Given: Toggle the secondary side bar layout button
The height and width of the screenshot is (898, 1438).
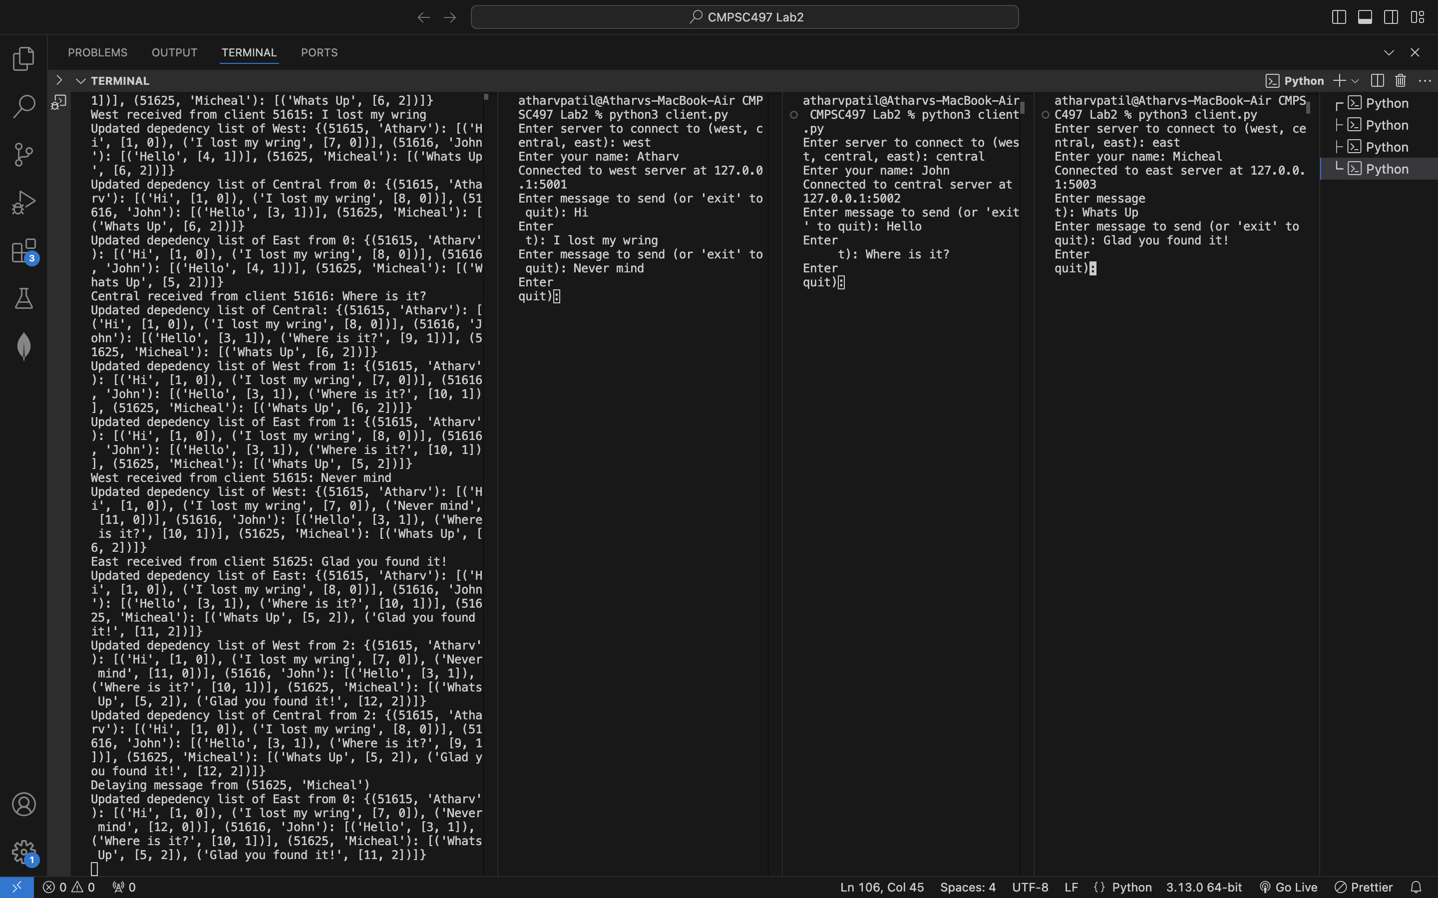Looking at the screenshot, I should tap(1391, 17).
